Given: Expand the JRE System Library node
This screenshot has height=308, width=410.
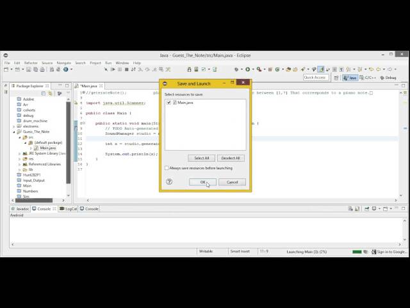Looking at the screenshot, I should coord(20,153).
